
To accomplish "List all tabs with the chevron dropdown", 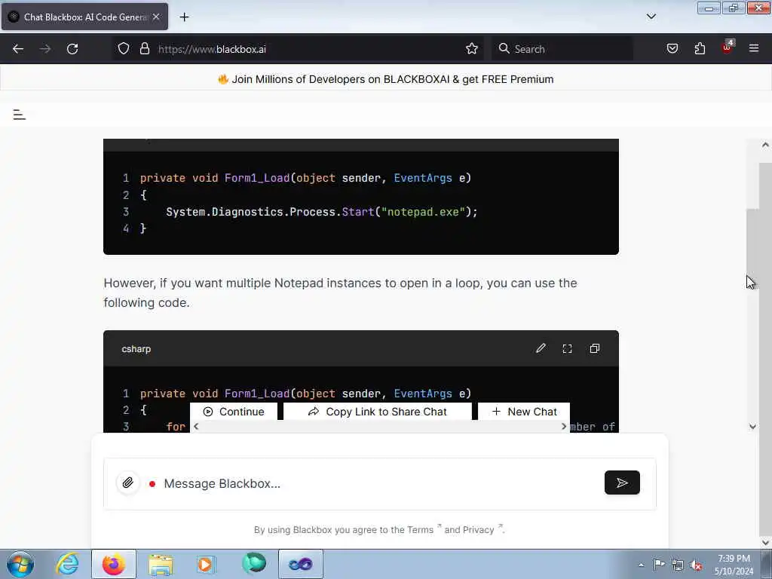I will pos(651,17).
